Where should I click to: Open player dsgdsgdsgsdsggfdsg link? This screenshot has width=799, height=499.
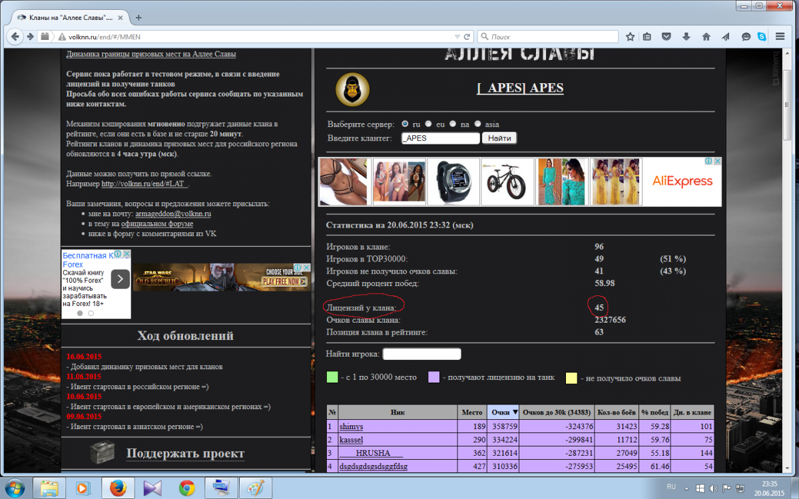(x=374, y=466)
